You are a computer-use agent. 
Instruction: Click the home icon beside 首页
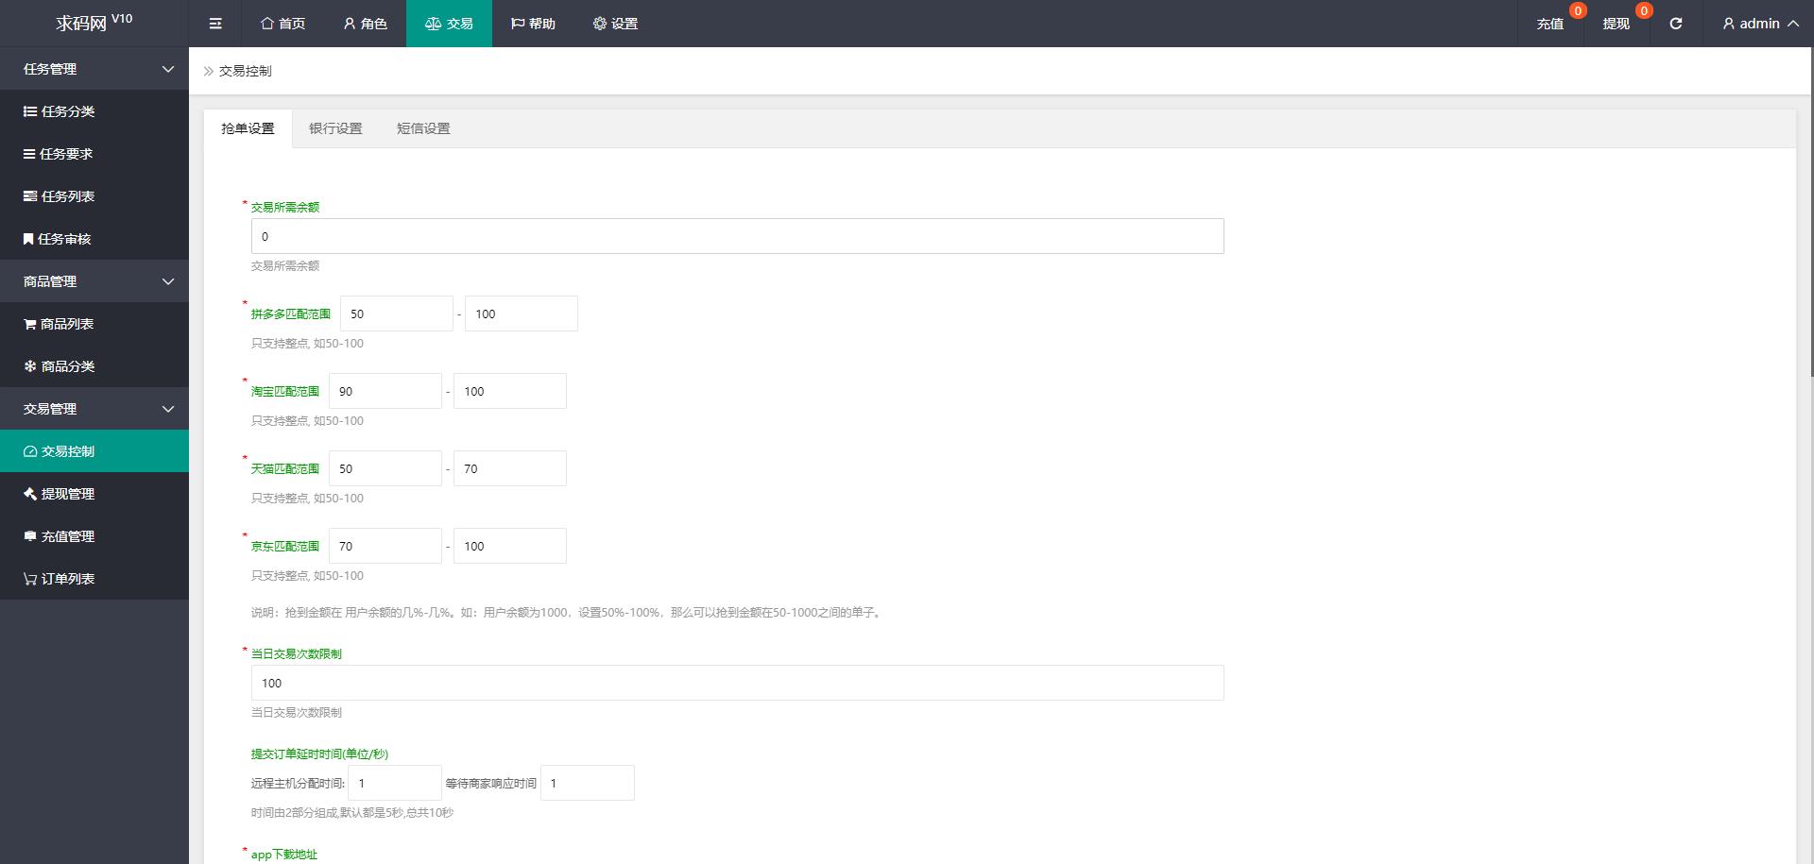coord(267,24)
